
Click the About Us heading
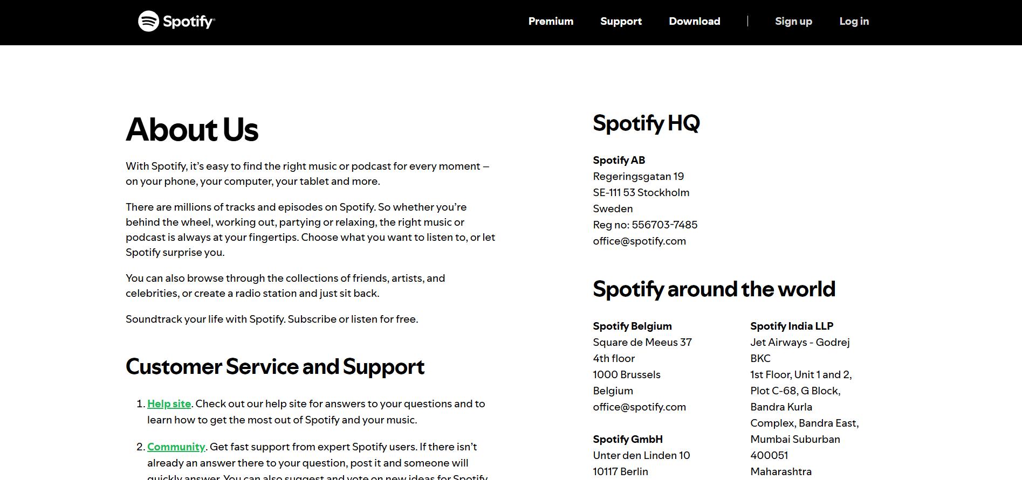point(192,130)
